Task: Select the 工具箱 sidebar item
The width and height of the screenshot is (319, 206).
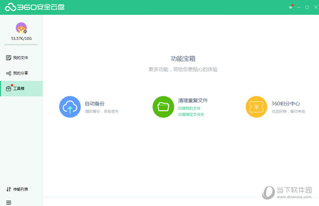Action: click(x=21, y=88)
